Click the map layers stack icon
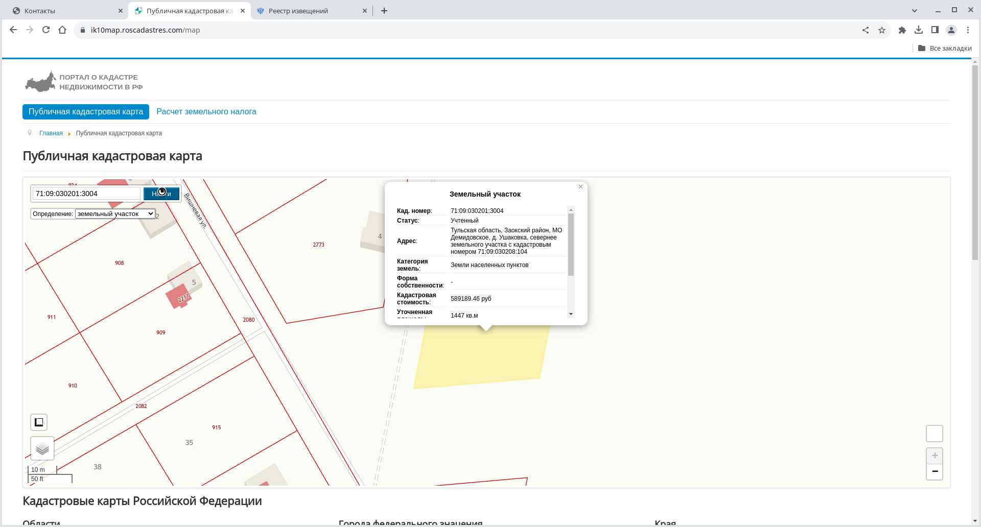Viewport: 981px width, 527px height. click(42, 449)
